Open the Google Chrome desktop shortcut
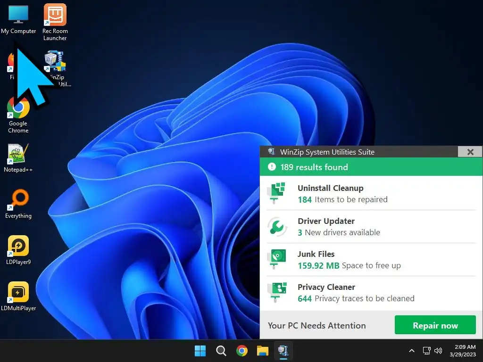The height and width of the screenshot is (362, 483). tap(18, 115)
